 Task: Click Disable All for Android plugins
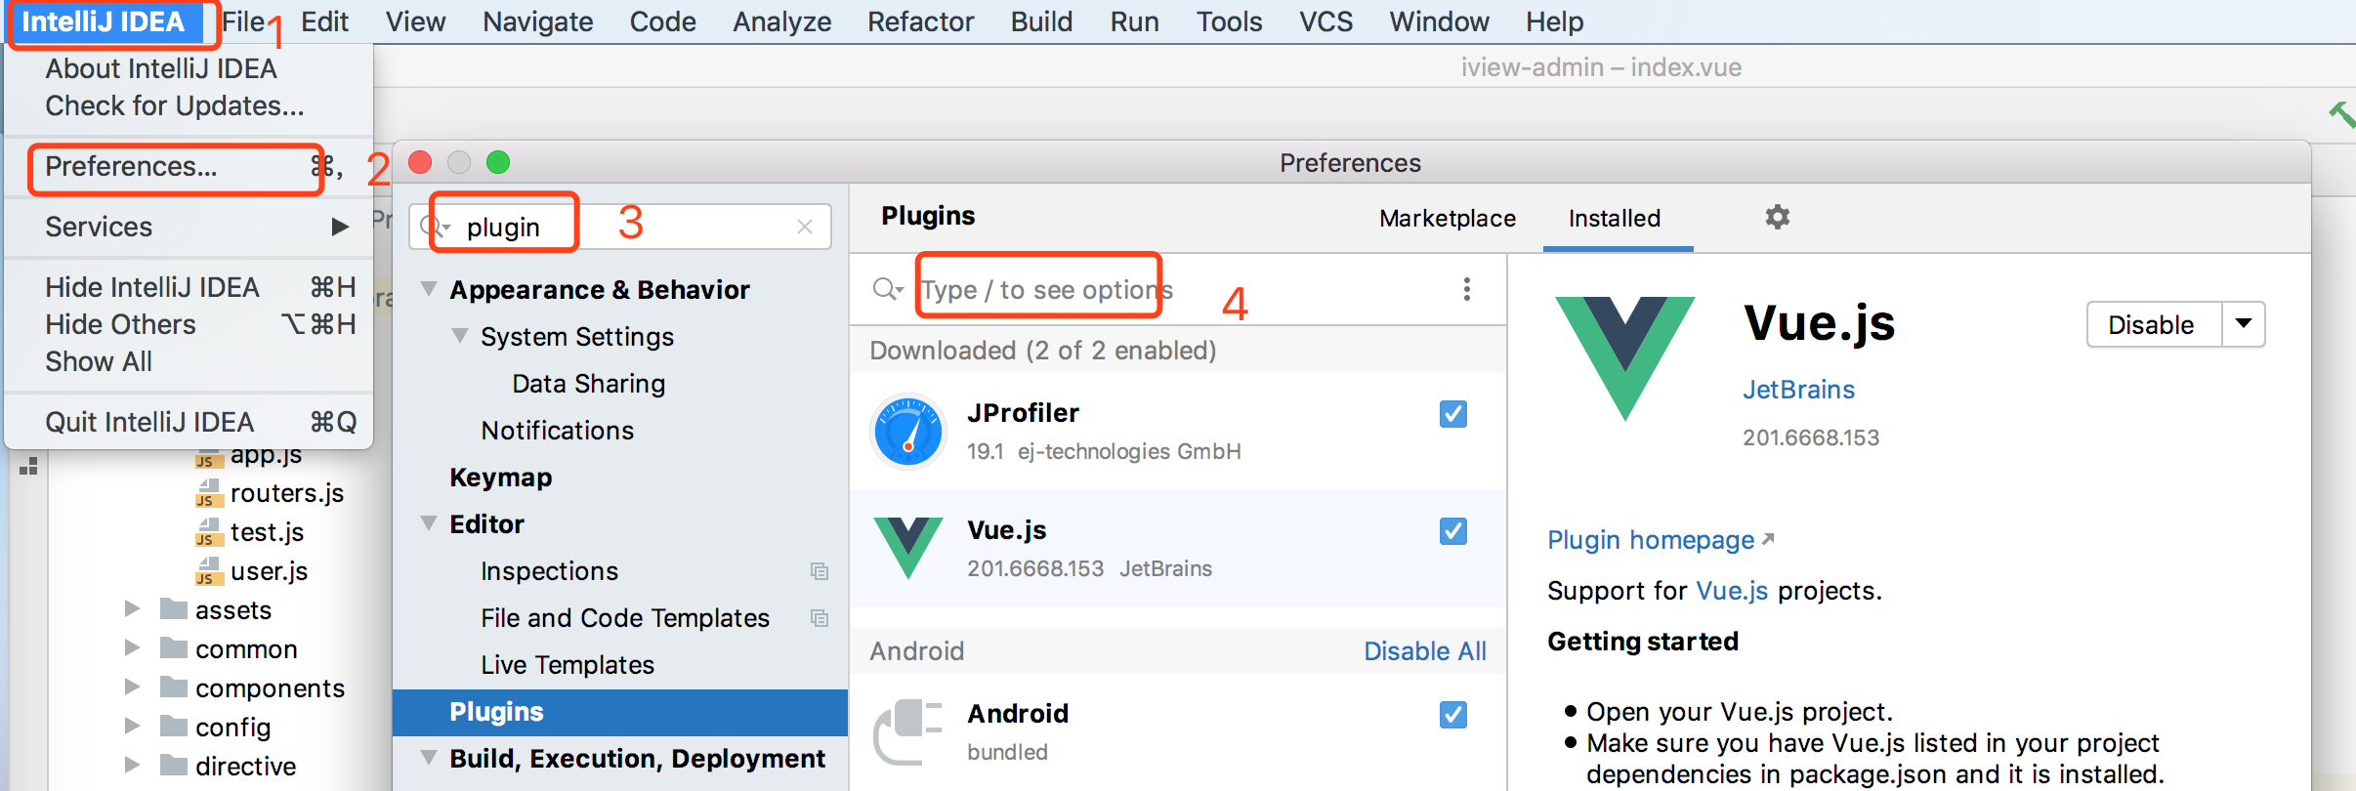(1424, 651)
